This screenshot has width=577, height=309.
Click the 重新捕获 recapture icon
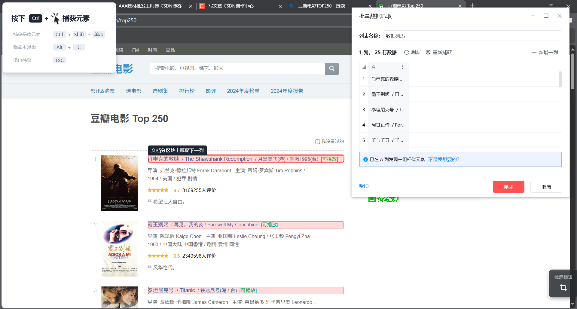click(x=428, y=52)
